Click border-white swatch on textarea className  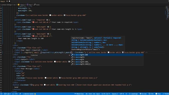(45, 78)
